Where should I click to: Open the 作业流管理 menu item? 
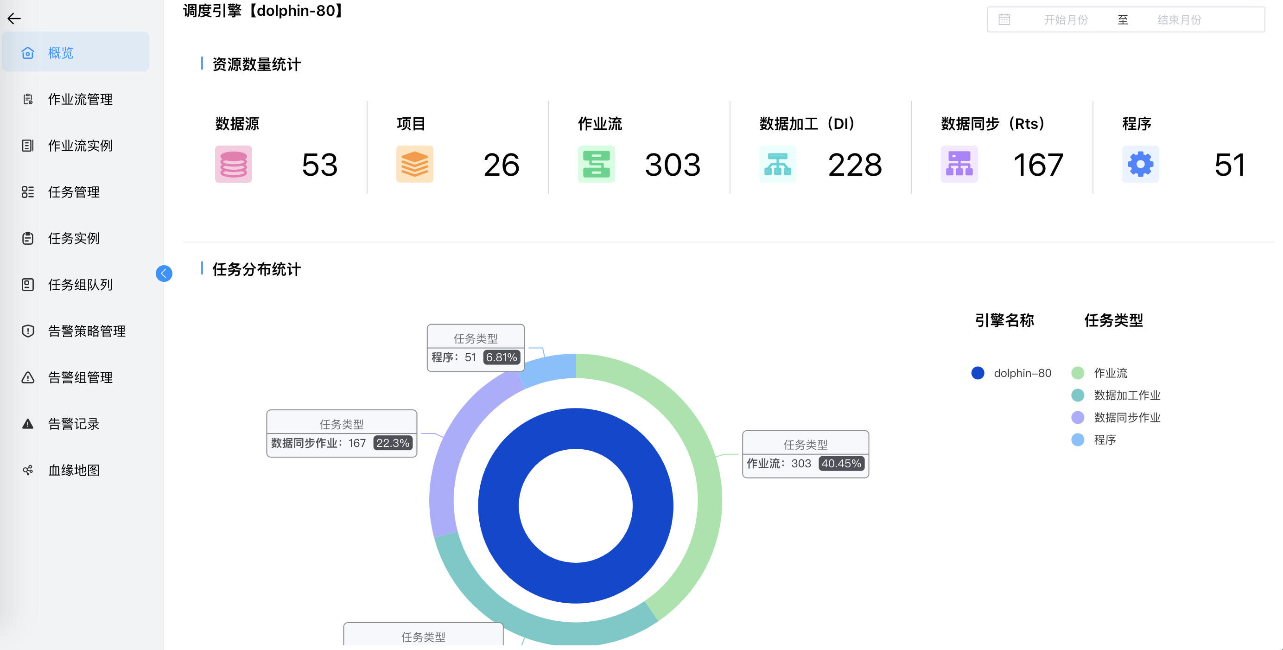coord(80,99)
